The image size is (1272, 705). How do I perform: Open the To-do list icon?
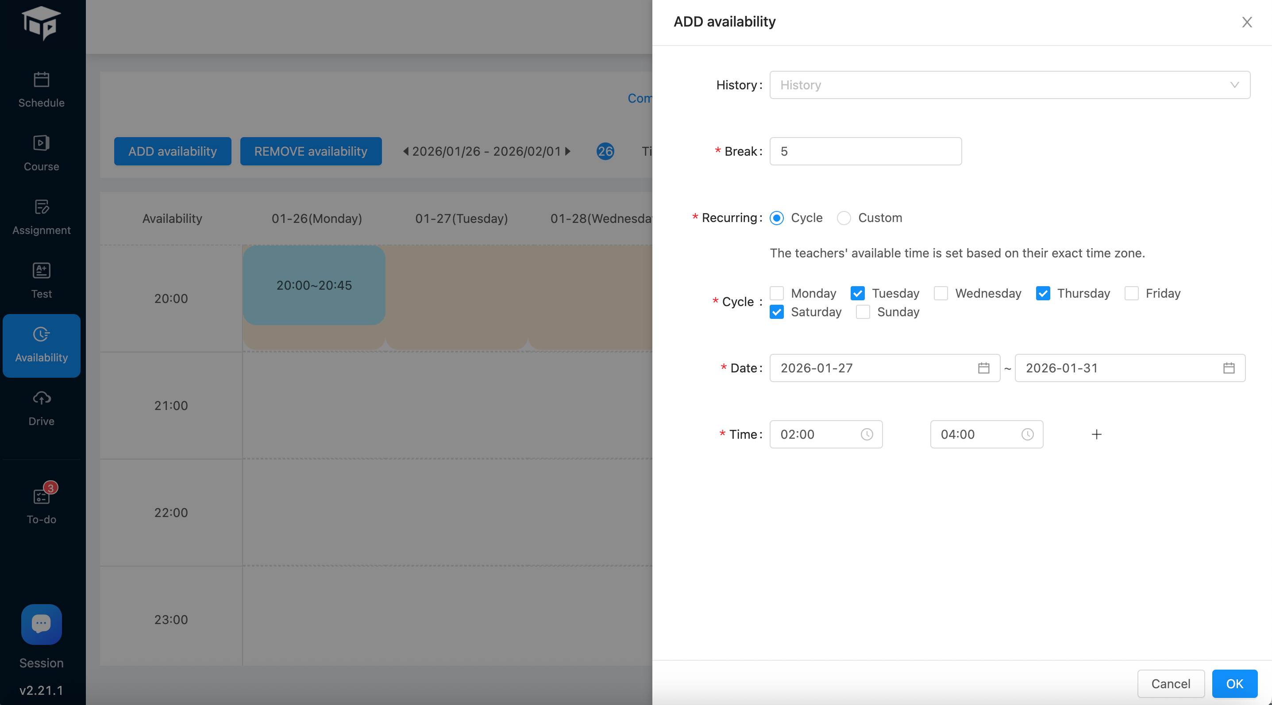click(x=42, y=496)
